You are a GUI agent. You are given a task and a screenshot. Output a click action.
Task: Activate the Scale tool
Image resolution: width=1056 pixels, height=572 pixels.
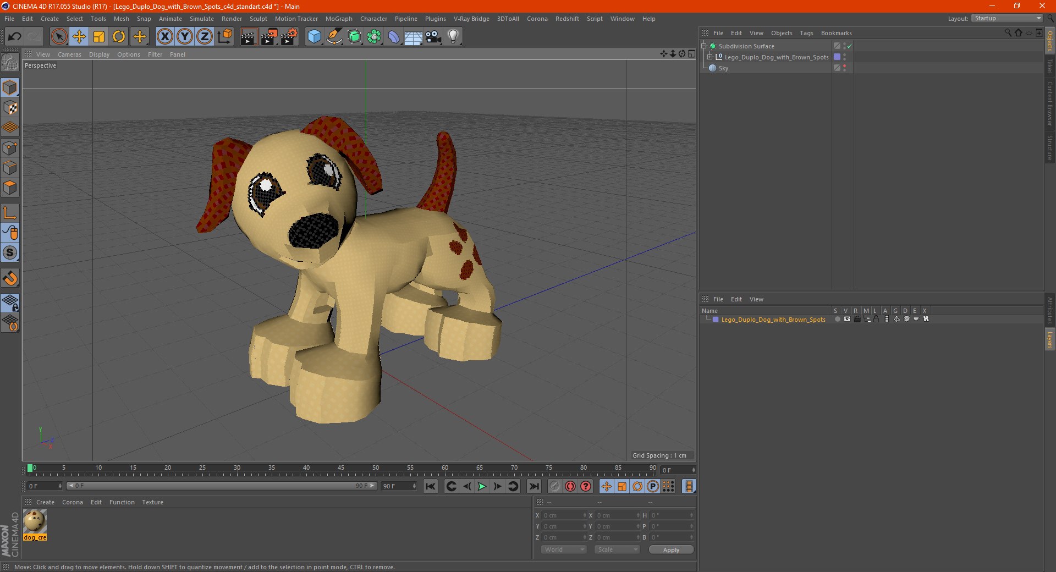tap(99, 37)
